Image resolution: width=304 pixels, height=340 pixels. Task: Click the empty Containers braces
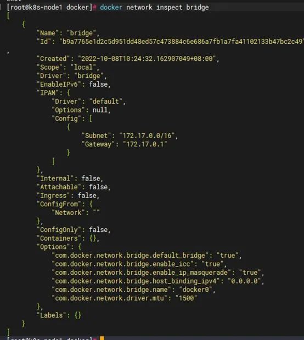[x=93, y=239]
